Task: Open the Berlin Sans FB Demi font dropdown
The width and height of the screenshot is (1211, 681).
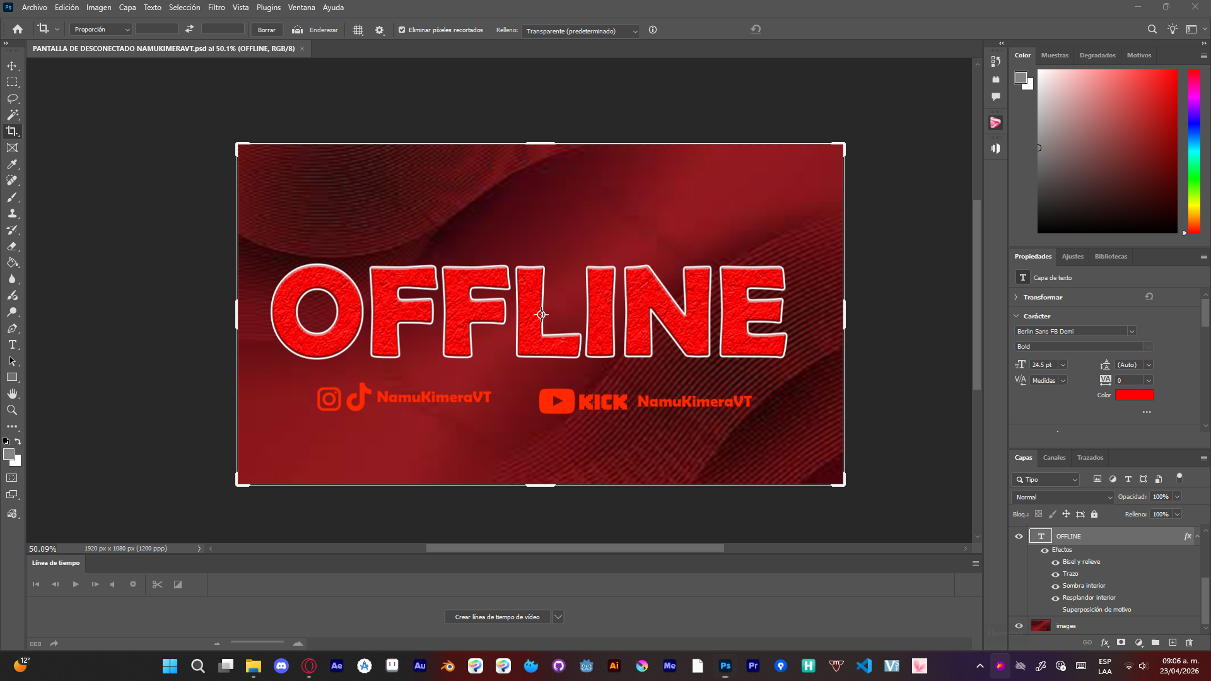Action: tap(1132, 331)
